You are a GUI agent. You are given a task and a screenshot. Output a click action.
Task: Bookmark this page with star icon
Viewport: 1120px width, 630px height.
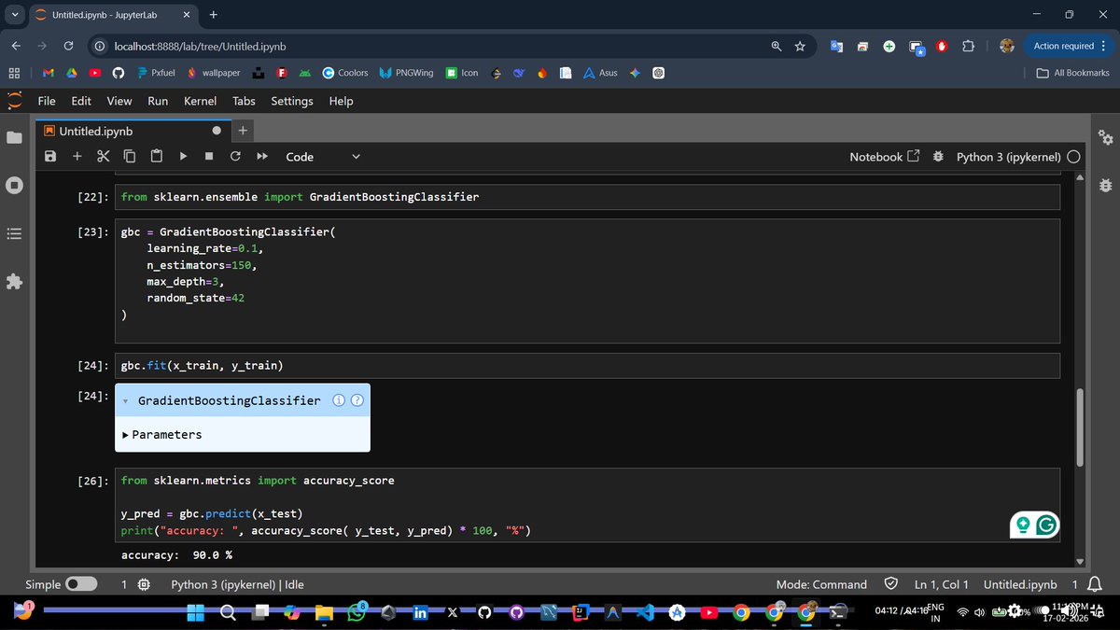[x=800, y=46]
